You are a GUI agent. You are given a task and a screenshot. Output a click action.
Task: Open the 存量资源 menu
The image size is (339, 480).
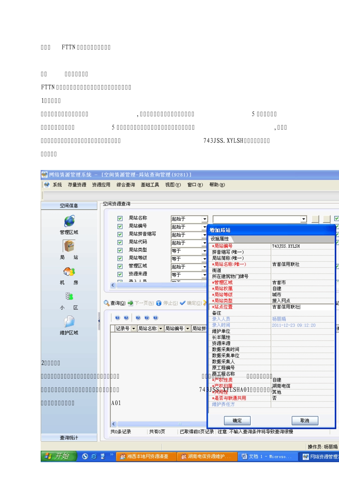pos(77,185)
